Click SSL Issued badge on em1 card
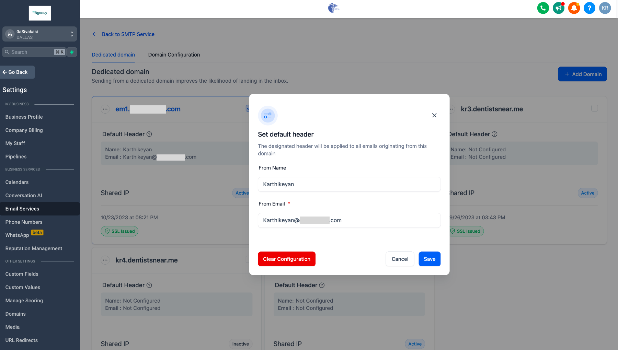The image size is (618, 350). point(119,231)
